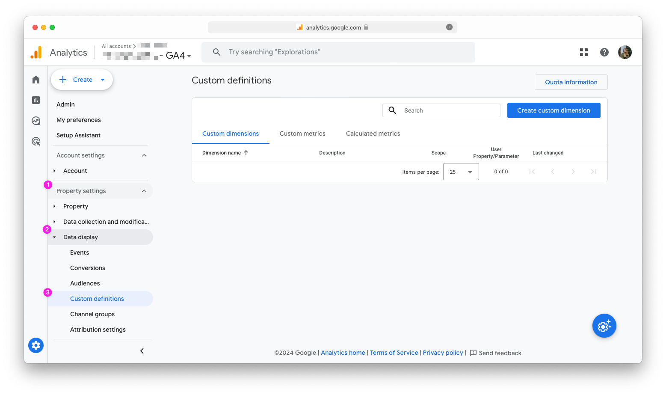Collapse the Data display item
Screen dimensions: 666x395
tap(54, 237)
